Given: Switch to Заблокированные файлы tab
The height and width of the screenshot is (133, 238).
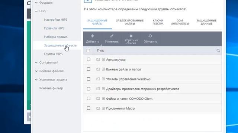Looking at the screenshot, I should (x=130, y=22).
